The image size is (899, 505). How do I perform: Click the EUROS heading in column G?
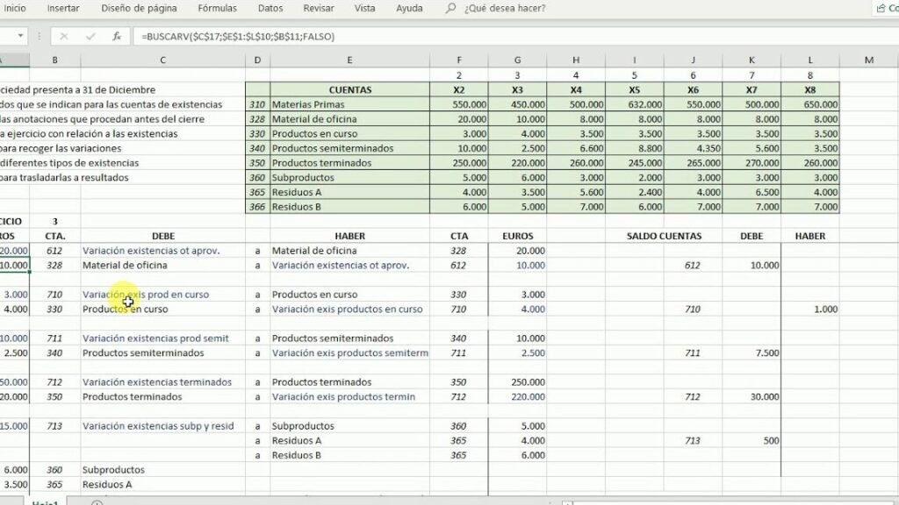[517, 236]
